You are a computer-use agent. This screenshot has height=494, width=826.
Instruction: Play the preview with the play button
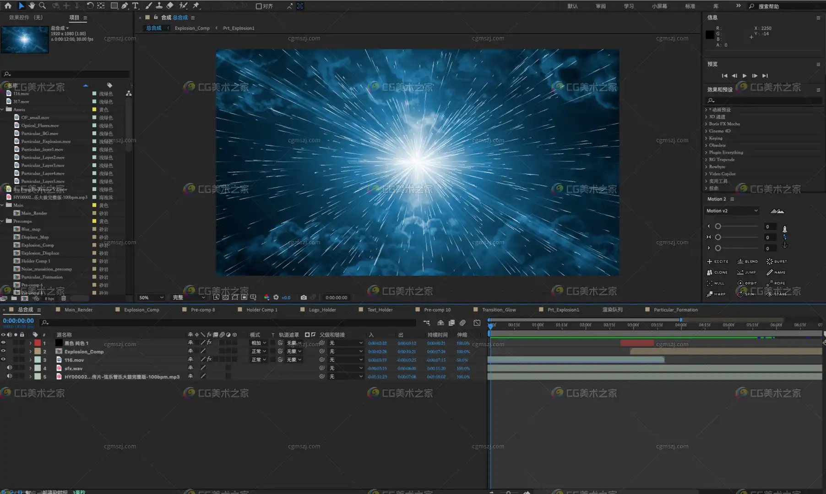(744, 76)
